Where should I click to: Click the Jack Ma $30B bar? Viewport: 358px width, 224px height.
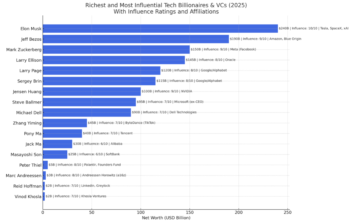point(58,144)
